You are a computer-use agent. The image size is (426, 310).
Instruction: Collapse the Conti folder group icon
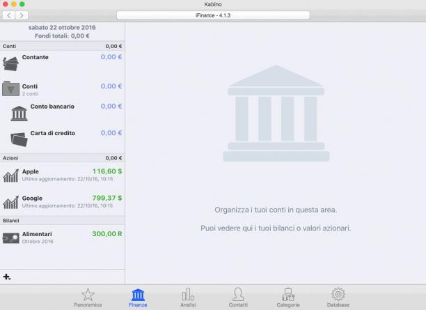[x=10, y=88]
